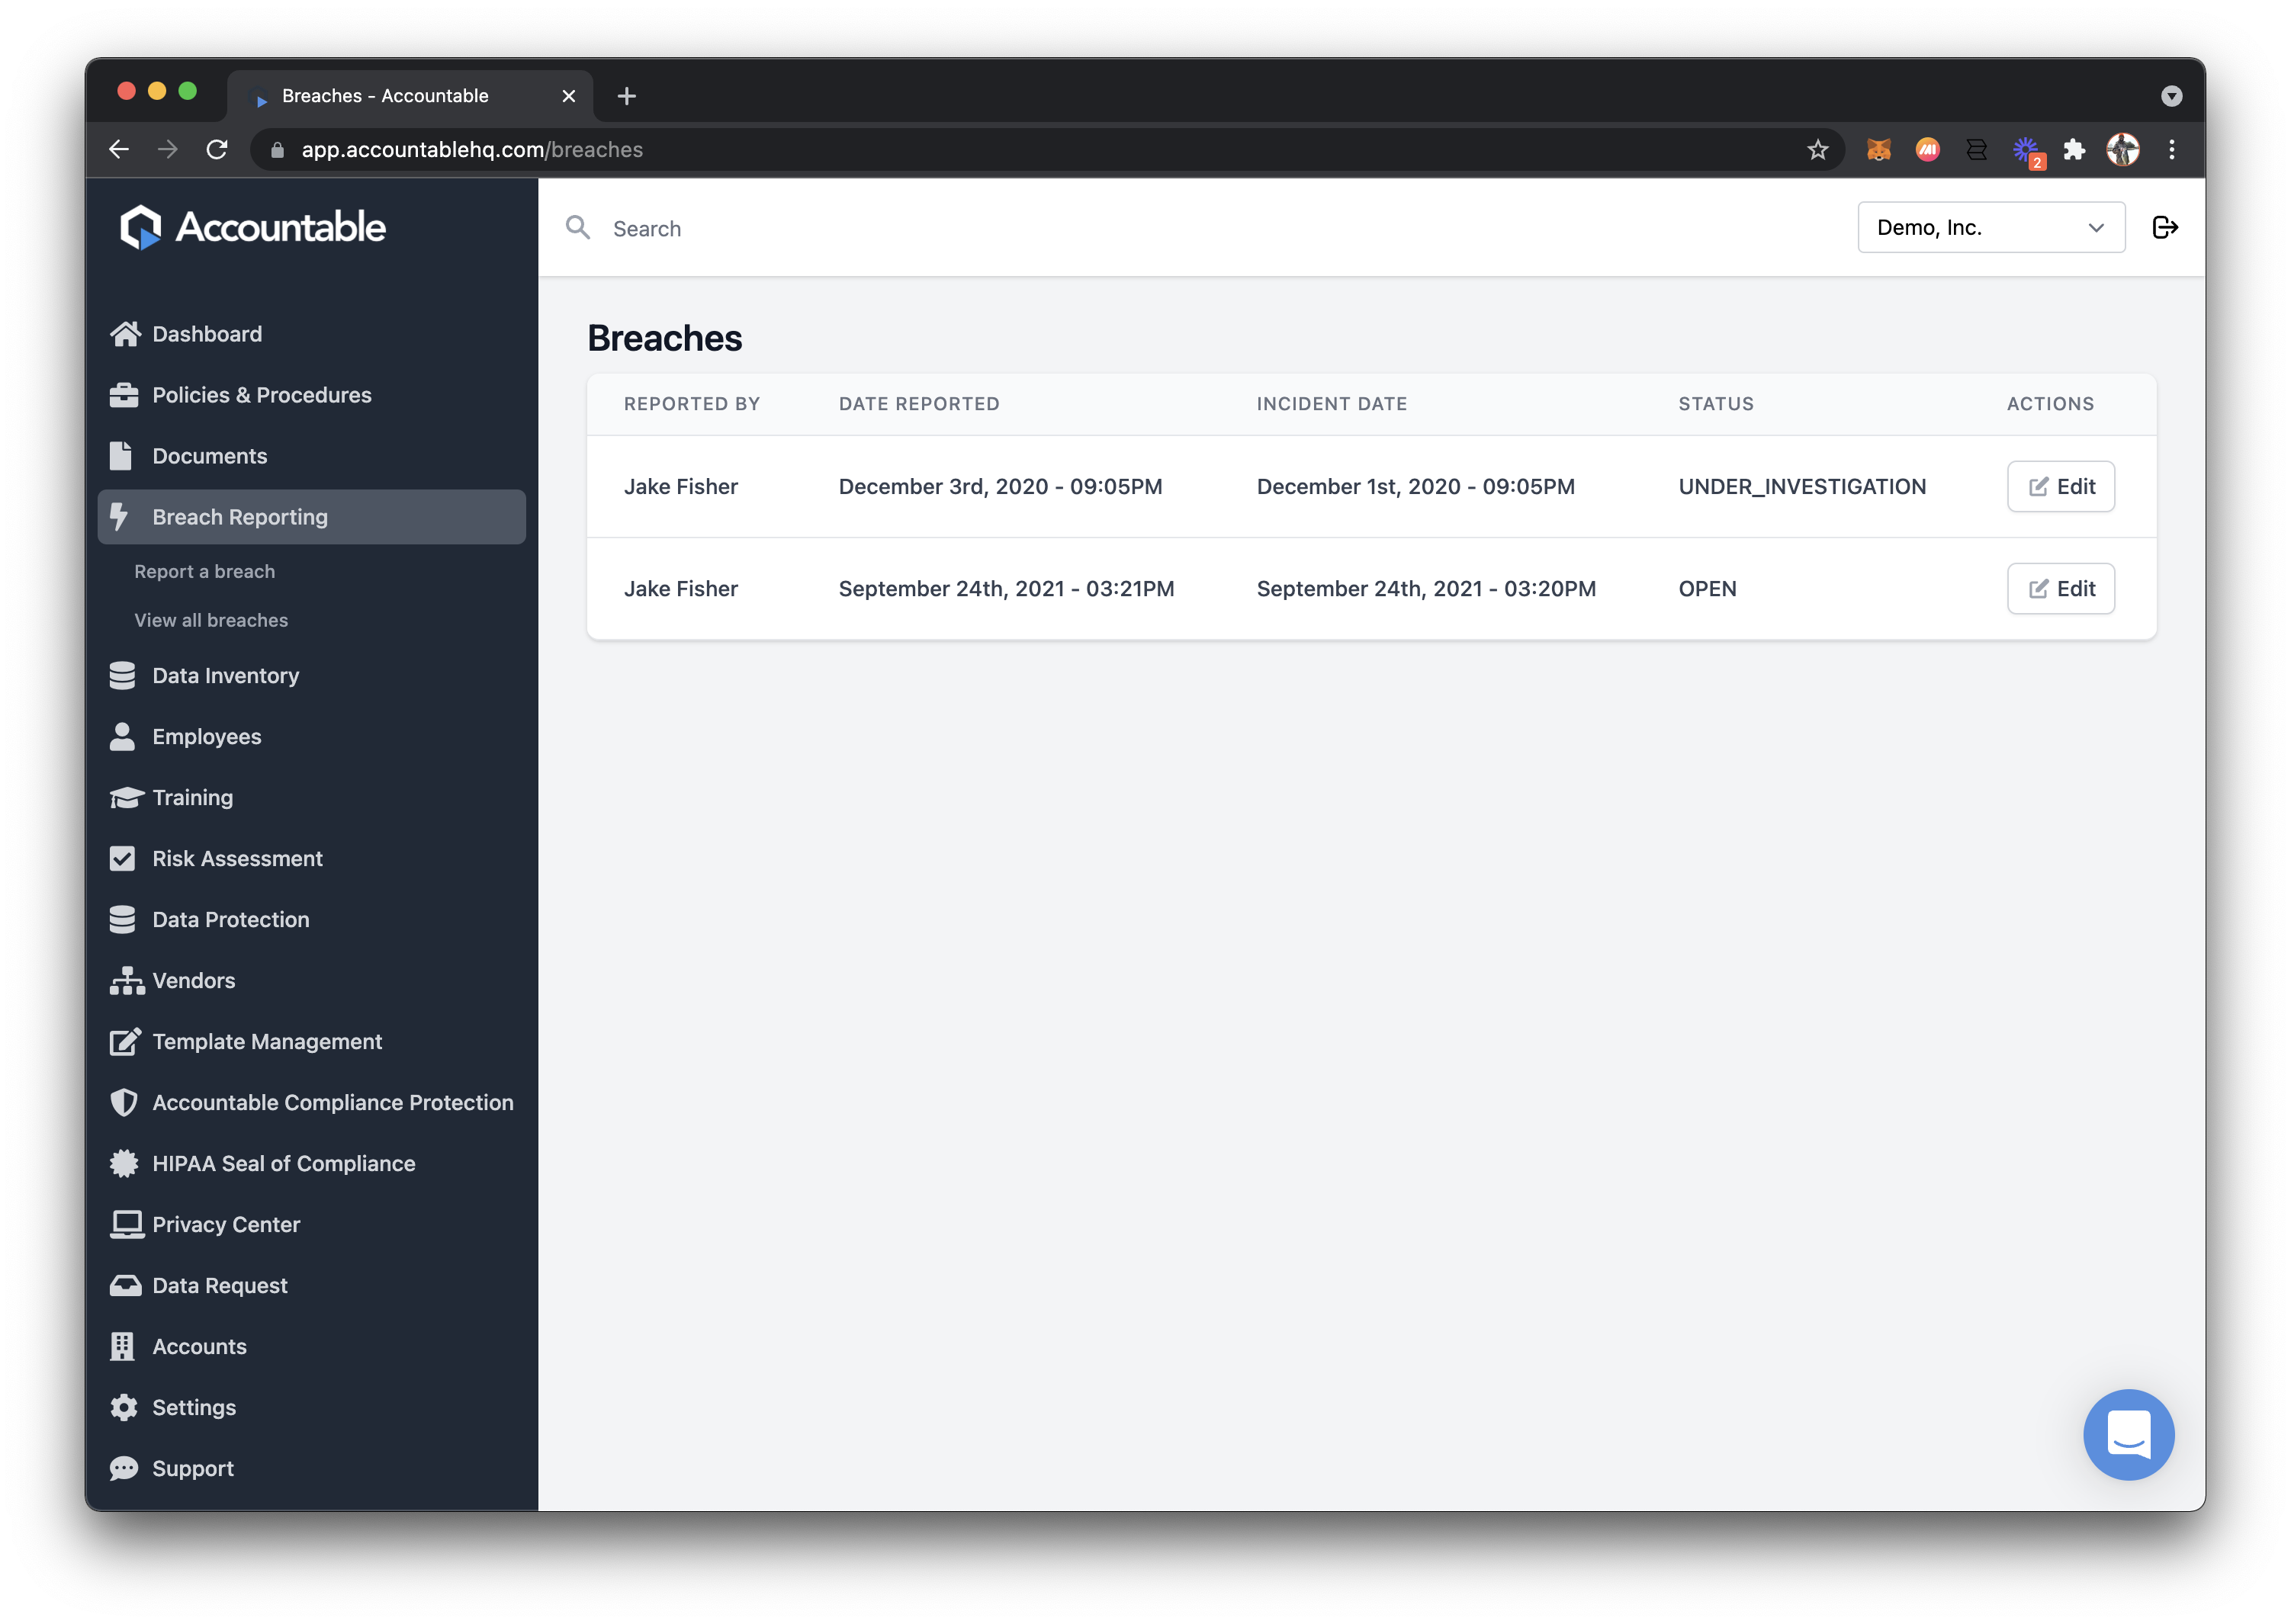This screenshot has width=2291, height=1624.
Task: Open the Demo, Inc. account dropdown
Action: click(x=1990, y=228)
